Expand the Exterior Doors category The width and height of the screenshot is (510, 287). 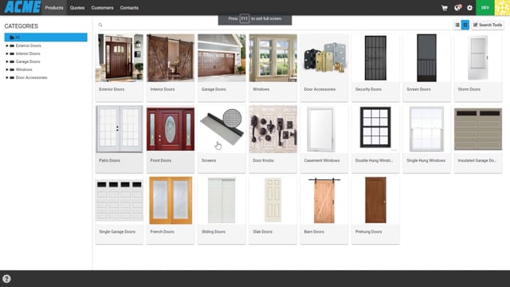pos(7,46)
